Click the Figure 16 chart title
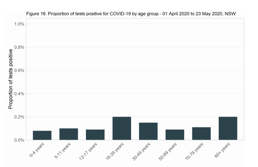The width and height of the screenshot is (258, 167). coord(131,14)
